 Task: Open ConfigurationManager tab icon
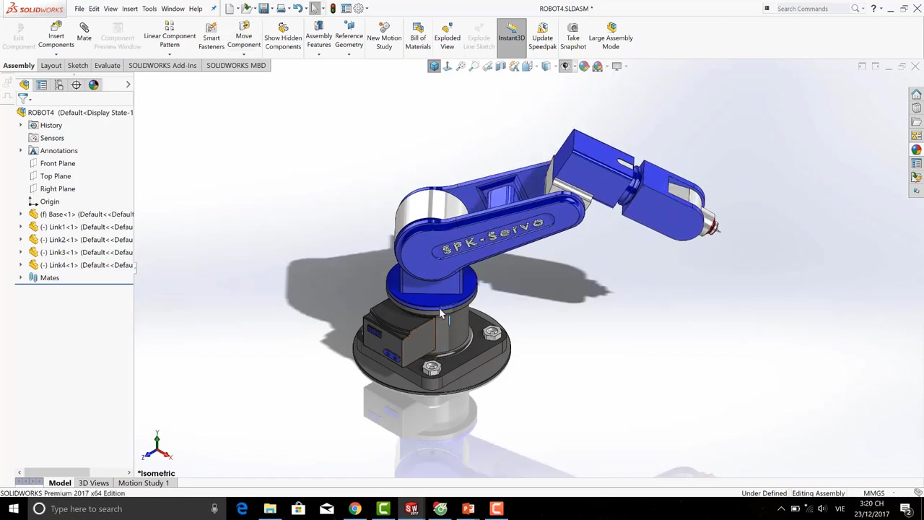(x=59, y=85)
